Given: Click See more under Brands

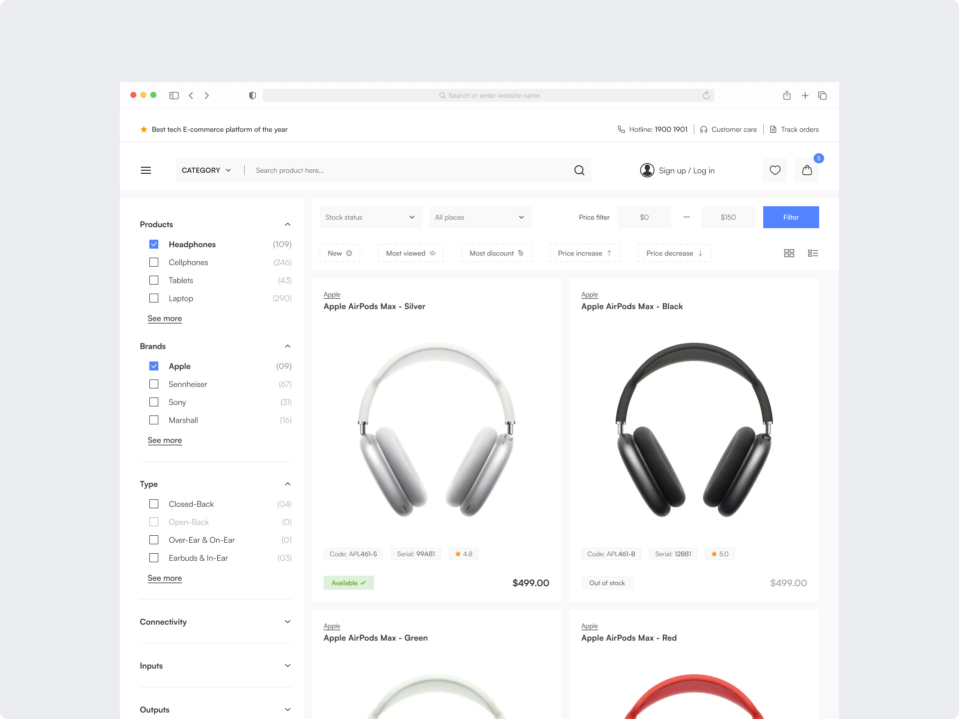Looking at the screenshot, I should (x=165, y=440).
